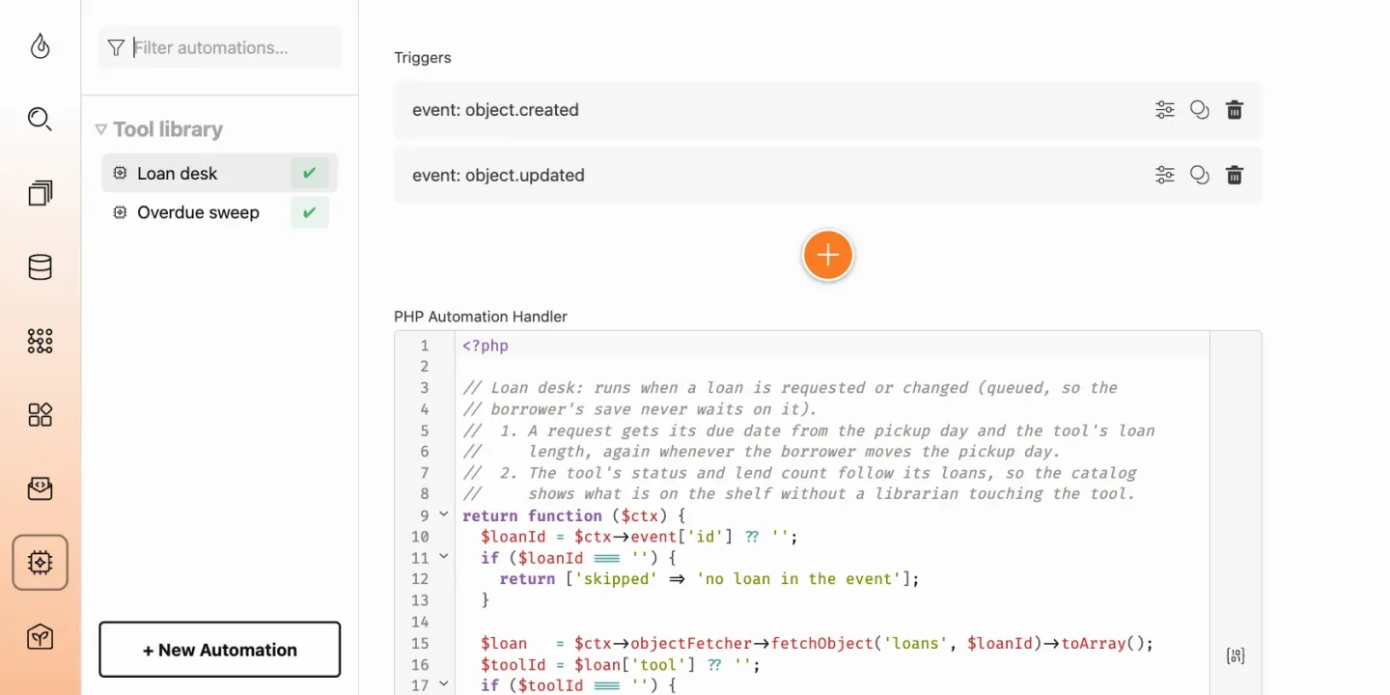Fold the if block at line 11
This screenshot has width=1390, height=695.
(443, 557)
